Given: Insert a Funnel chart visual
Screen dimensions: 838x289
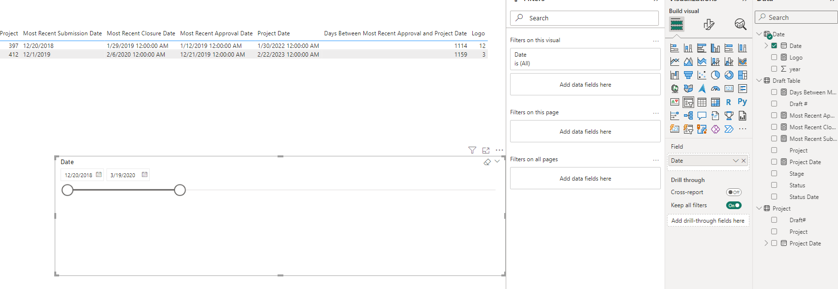Looking at the screenshot, I should (x=688, y=75).
